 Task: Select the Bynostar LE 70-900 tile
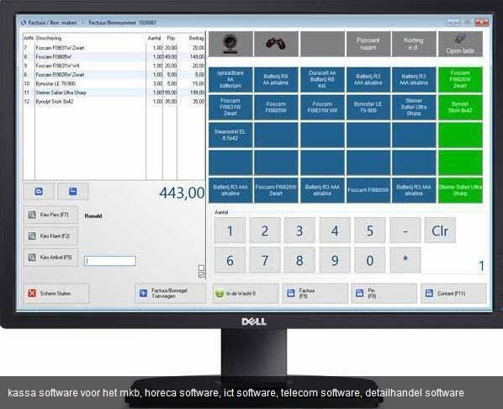click(x=368, y=107)
